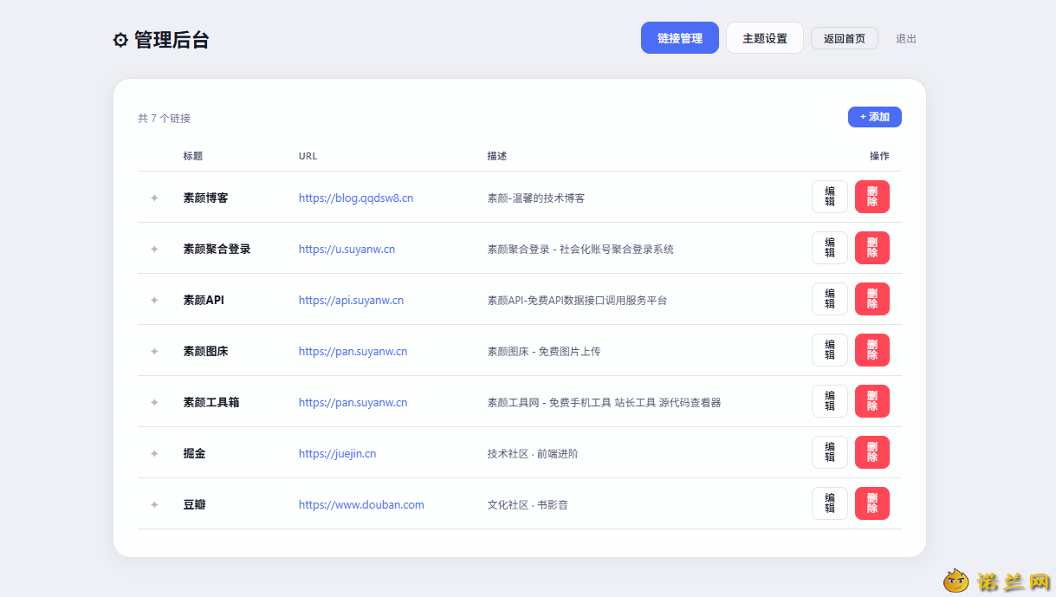Screen dimensions: 1056x597
Task: Open the https://juejin.cn link
Action: [337, 453]
